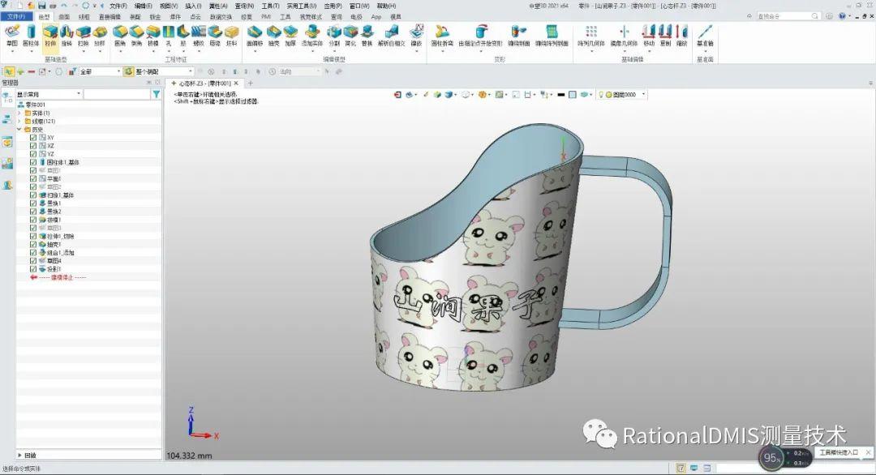Select the 旋转 (Revolve) tool
The image size is (876, 475).
click(67, 35)
